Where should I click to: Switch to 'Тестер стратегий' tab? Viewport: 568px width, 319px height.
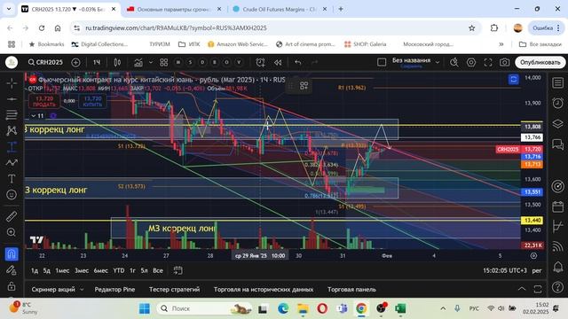174,290
